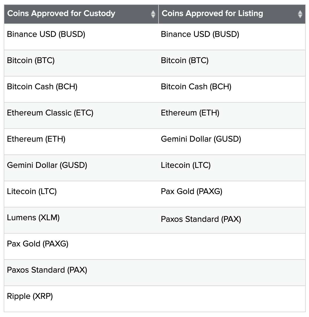The width and height of the screenshot is (309, 317).
Task: Select Bitcoin (BTC) in the Custody column
Action: [x=31, y=60]
